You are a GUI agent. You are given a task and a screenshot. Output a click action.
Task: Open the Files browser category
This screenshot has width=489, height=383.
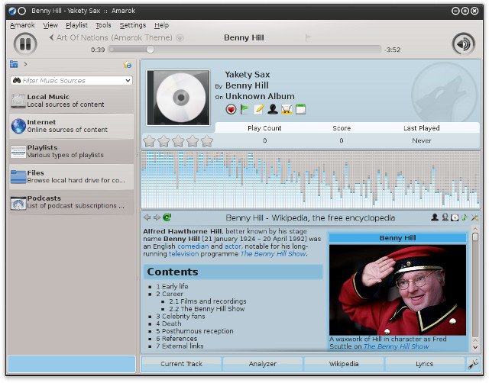click(x=71, y=176)
